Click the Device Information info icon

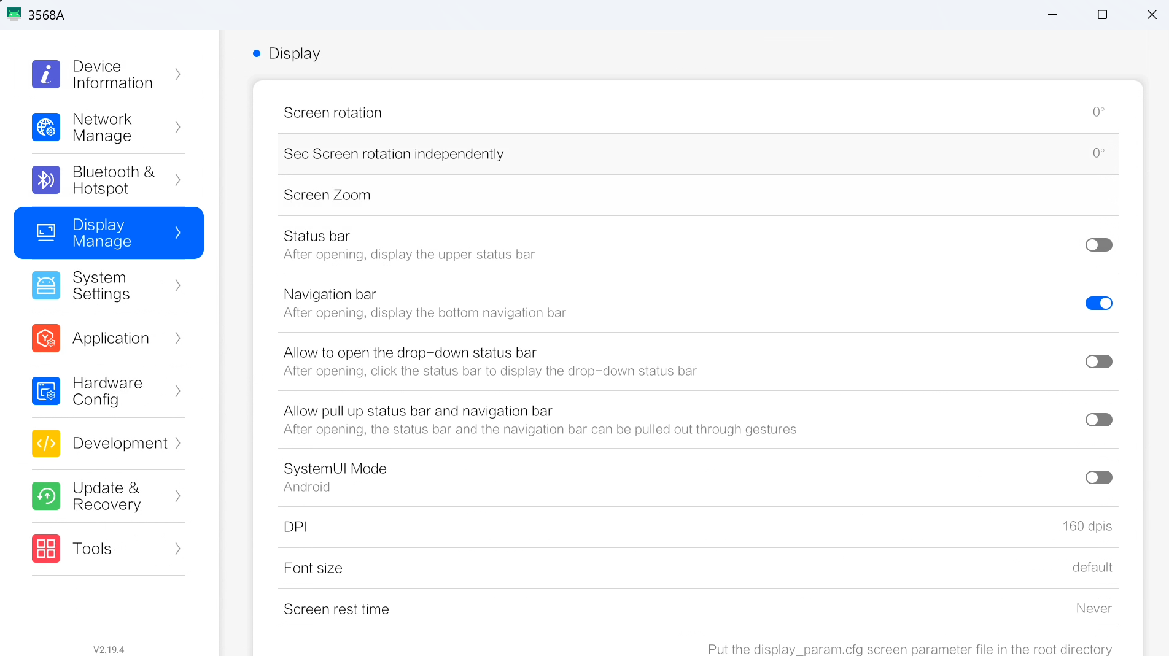click(46, 74)
